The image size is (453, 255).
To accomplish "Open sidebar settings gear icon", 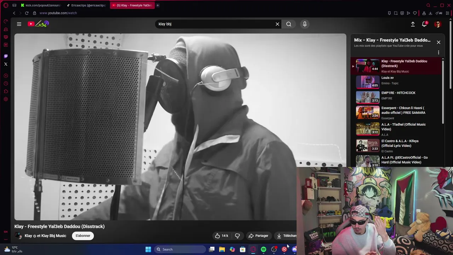I will pos(6,99).
